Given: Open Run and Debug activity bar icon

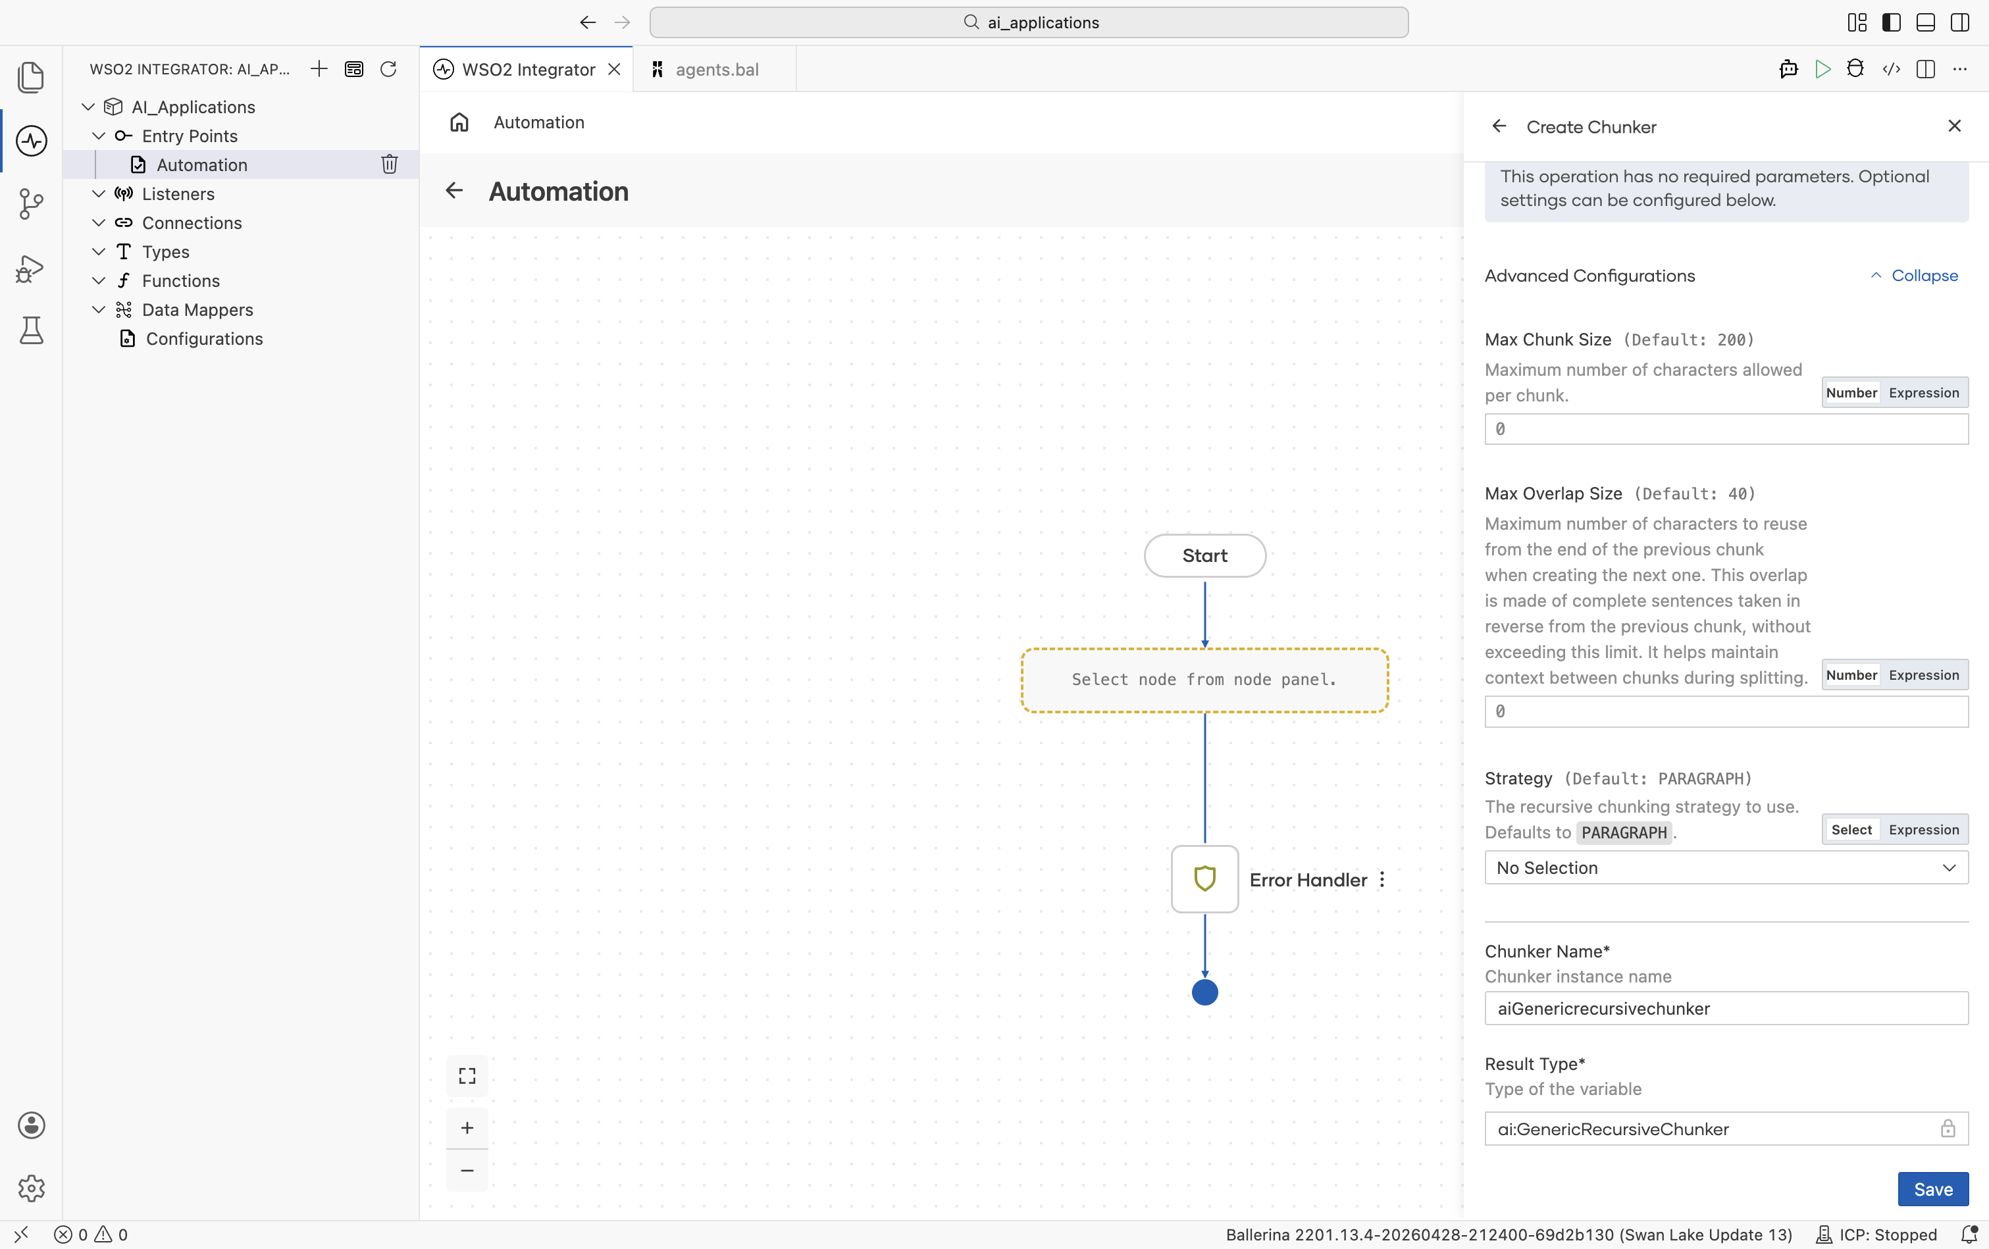Looking at the screenshot, I should point(30,268).
